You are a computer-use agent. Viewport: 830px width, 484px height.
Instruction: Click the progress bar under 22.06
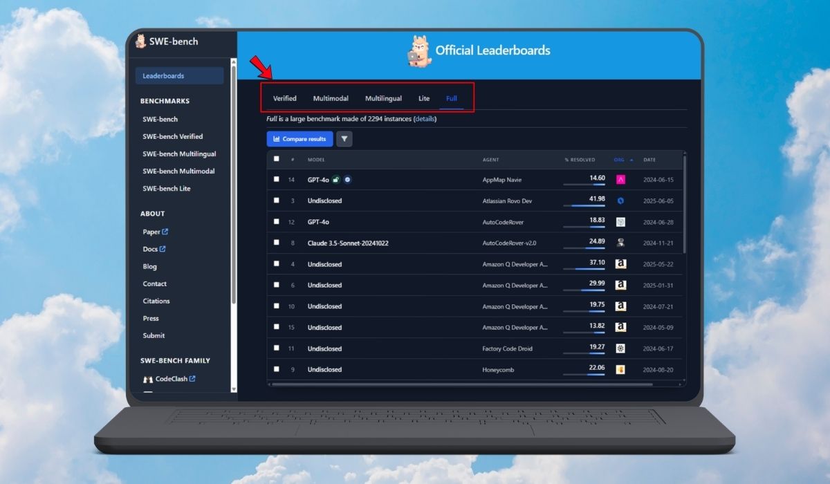pyautogui.click(x=584, y=374)
